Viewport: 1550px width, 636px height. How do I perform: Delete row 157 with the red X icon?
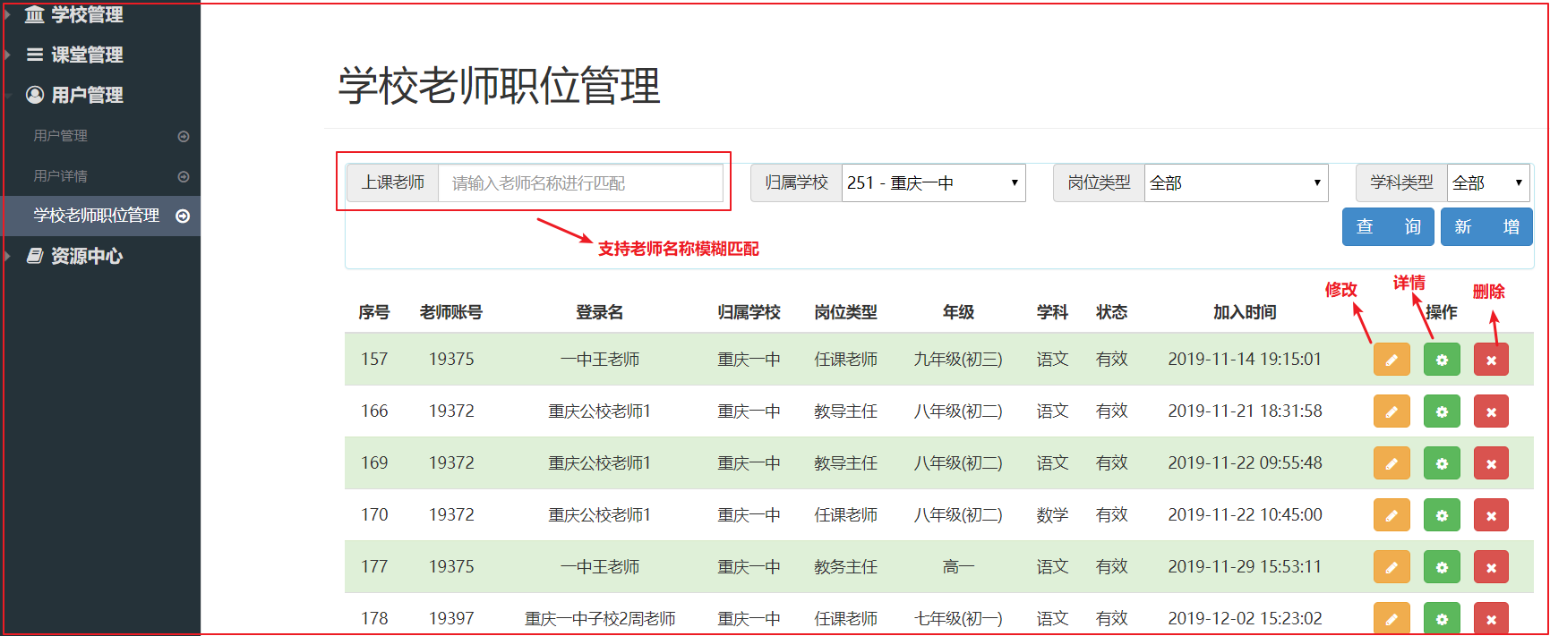tap(1491, 360)
